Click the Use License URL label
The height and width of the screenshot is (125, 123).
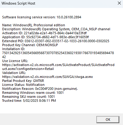click(x=15, y=61)
